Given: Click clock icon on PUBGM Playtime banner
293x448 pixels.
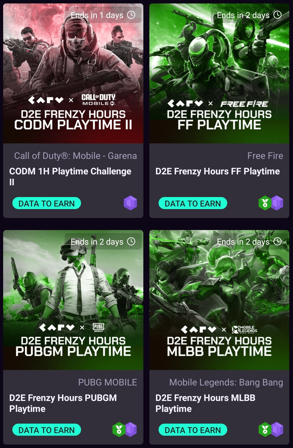Looking at the screenshot, I should [131, 241].
